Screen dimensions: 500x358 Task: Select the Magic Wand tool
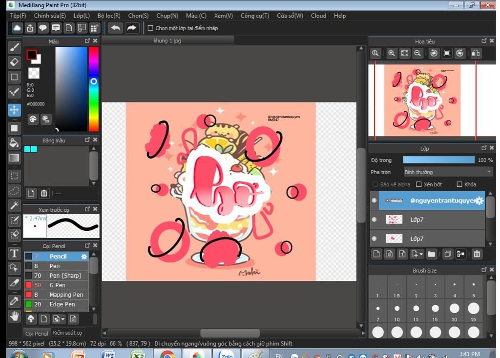(x=14, y=205)
